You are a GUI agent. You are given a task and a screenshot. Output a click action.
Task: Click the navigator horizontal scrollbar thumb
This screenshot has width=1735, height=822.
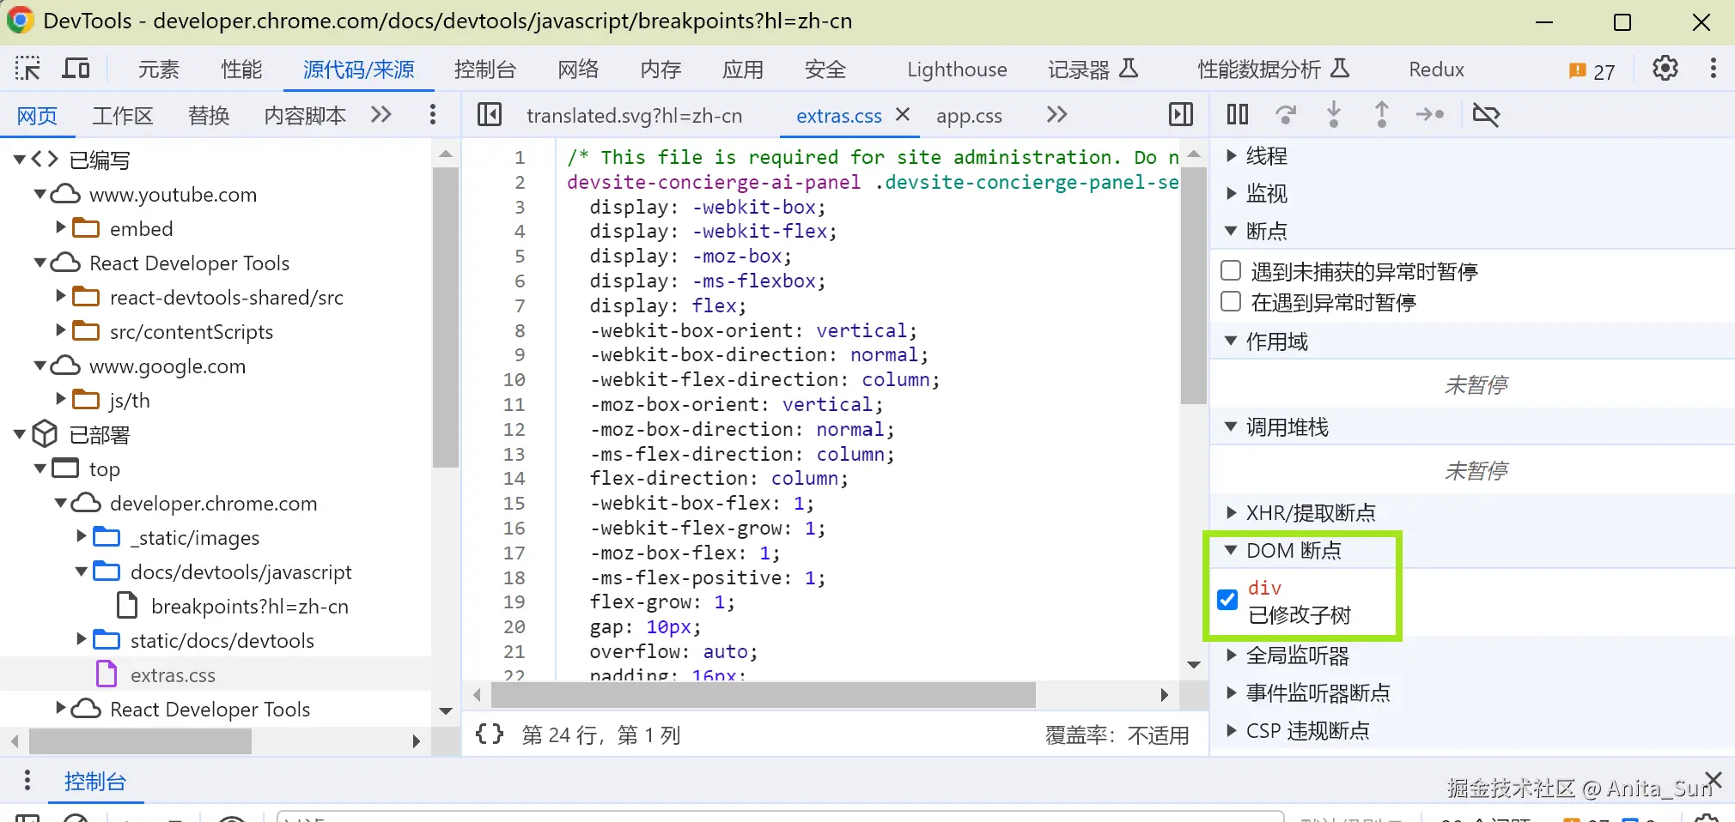pos(141,740)
